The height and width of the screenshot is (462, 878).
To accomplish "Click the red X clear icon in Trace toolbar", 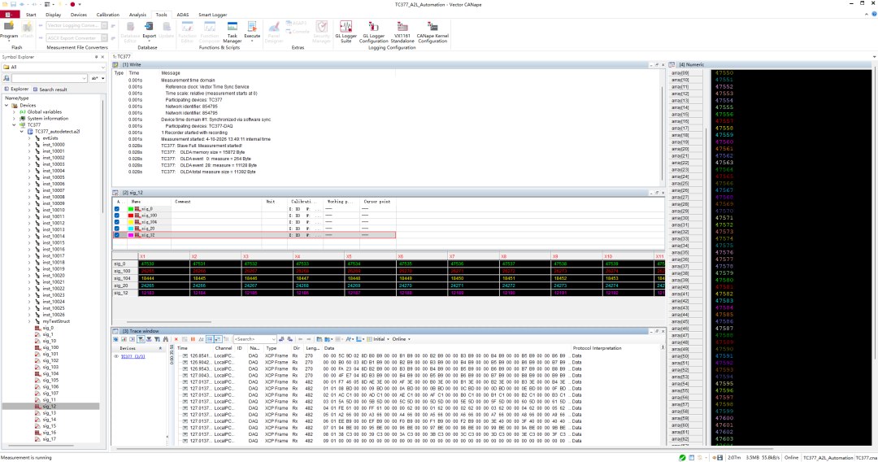I will tap(176, 339).
